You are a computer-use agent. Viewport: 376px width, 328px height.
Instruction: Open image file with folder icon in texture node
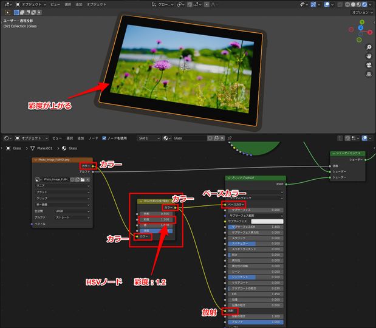tap(83, 179)
